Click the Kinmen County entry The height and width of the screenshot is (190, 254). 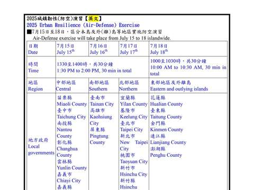pos(167,130)
